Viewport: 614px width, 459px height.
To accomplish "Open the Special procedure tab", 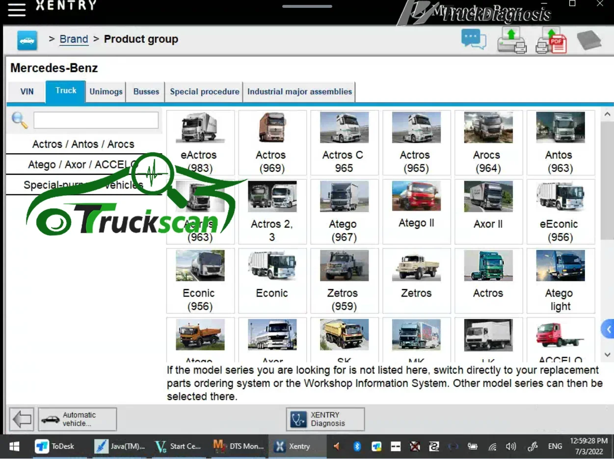I will click(x=205, y=92).
